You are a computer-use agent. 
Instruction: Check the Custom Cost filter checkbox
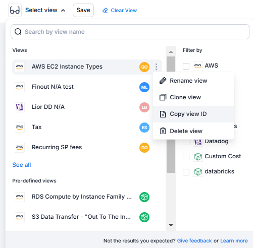(x=186, y=157)
